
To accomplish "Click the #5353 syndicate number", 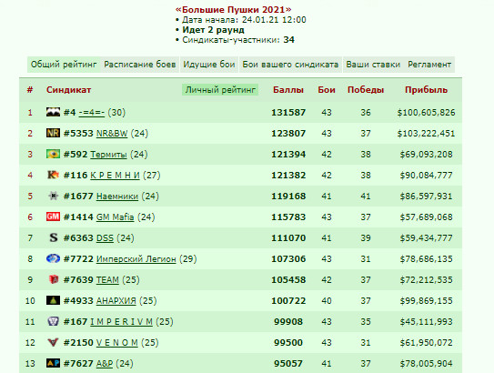I will 78,133.
